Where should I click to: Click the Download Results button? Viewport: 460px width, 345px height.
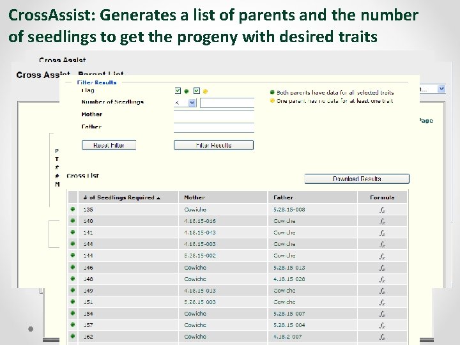[356, 179]
